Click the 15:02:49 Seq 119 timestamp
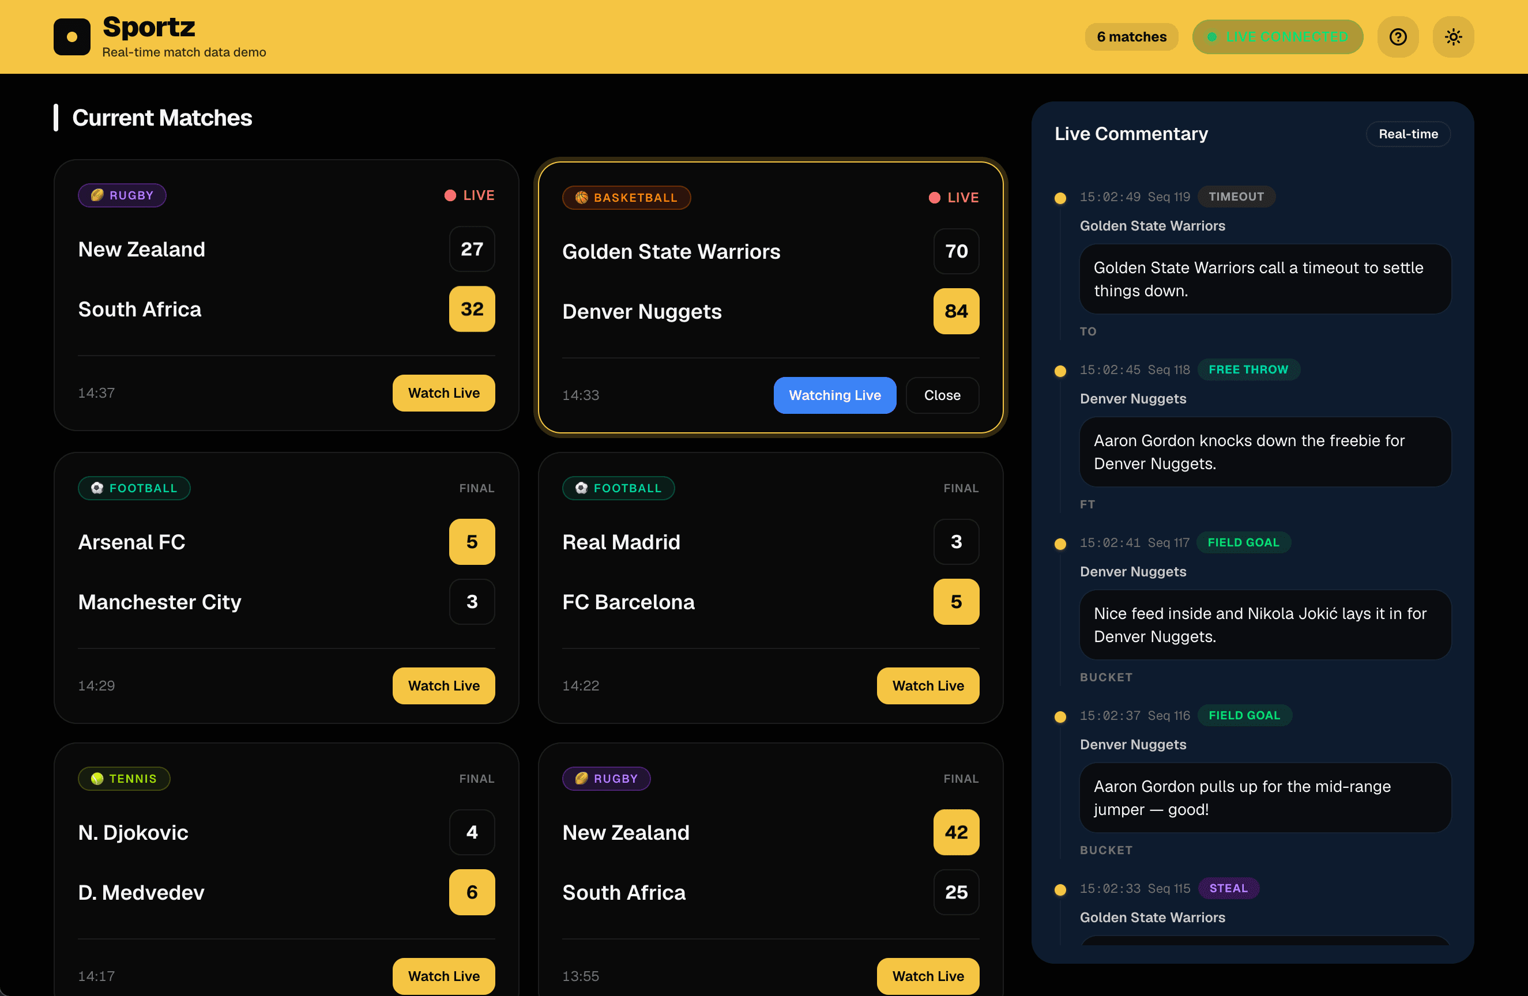This screenshot has width=1528, height=996. pyautogui.click(x=1134, y=197)
